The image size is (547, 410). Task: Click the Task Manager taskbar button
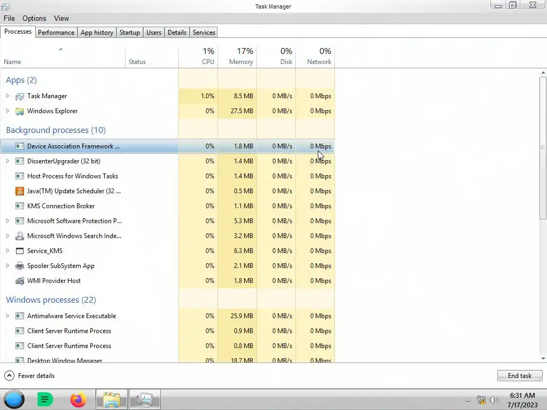[145, 399]
